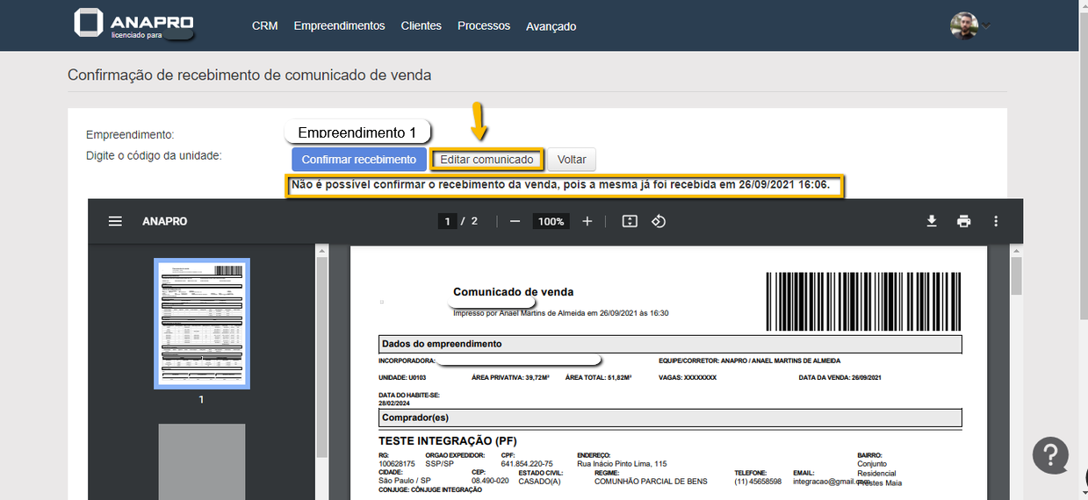Image resolution: width=1088 pixels, height=500 pixels.
Task: Open the CRM menu
Action: click(x=264, y=25)
